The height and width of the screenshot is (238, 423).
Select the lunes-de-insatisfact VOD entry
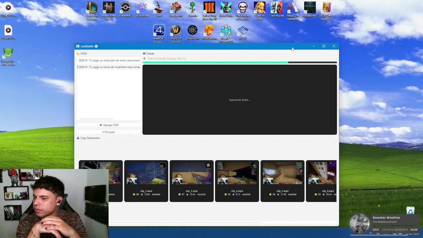pos(109,67)
